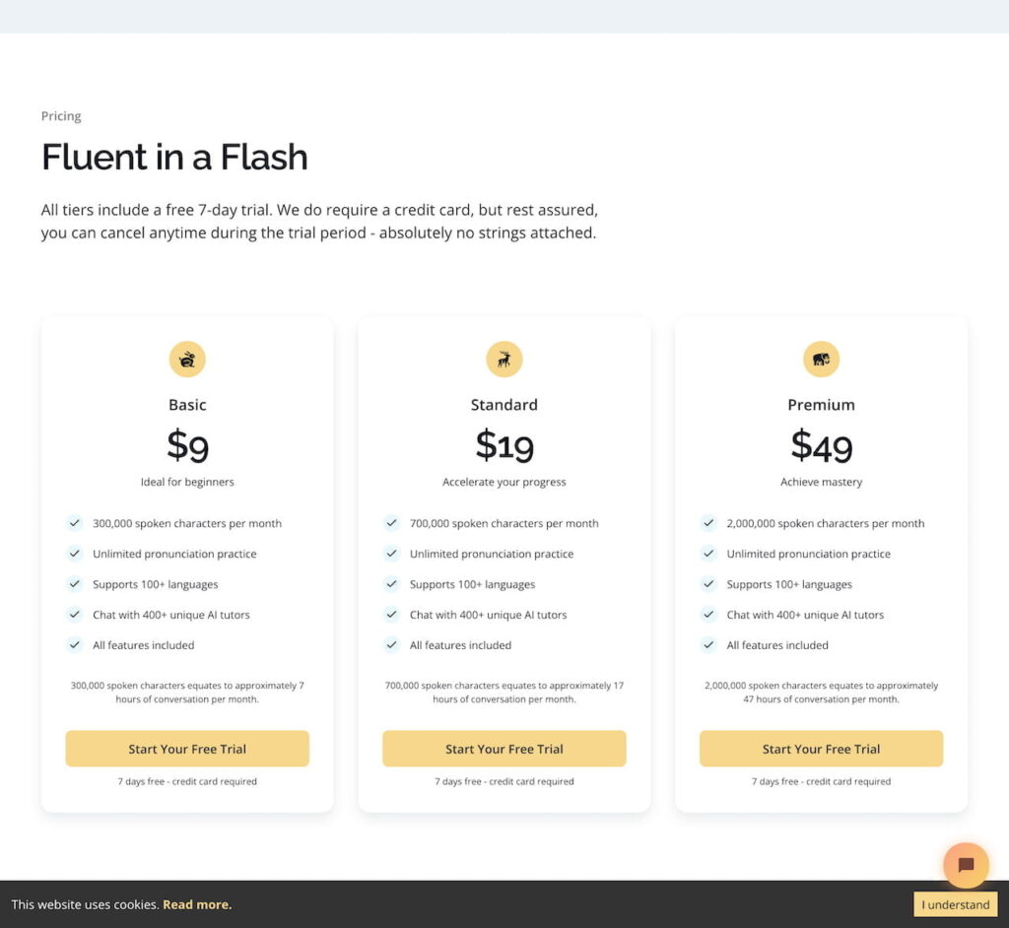Click the rabbit icon above the Basic plan
This screenshot has height=928, width=1009.
coord(187,359)
